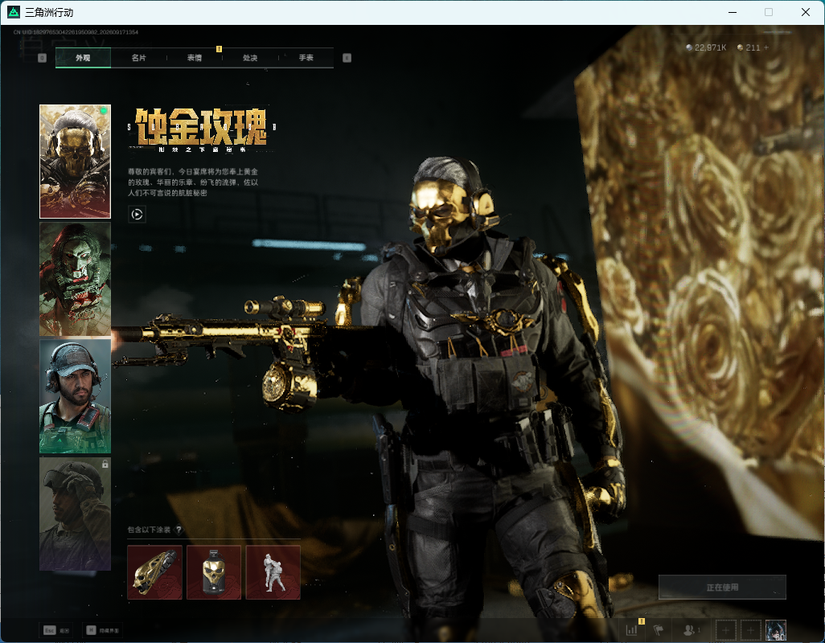Click the second empty teammate plus slot
Image resolution: width=825 pixels, height=643 pixels.
751,630
